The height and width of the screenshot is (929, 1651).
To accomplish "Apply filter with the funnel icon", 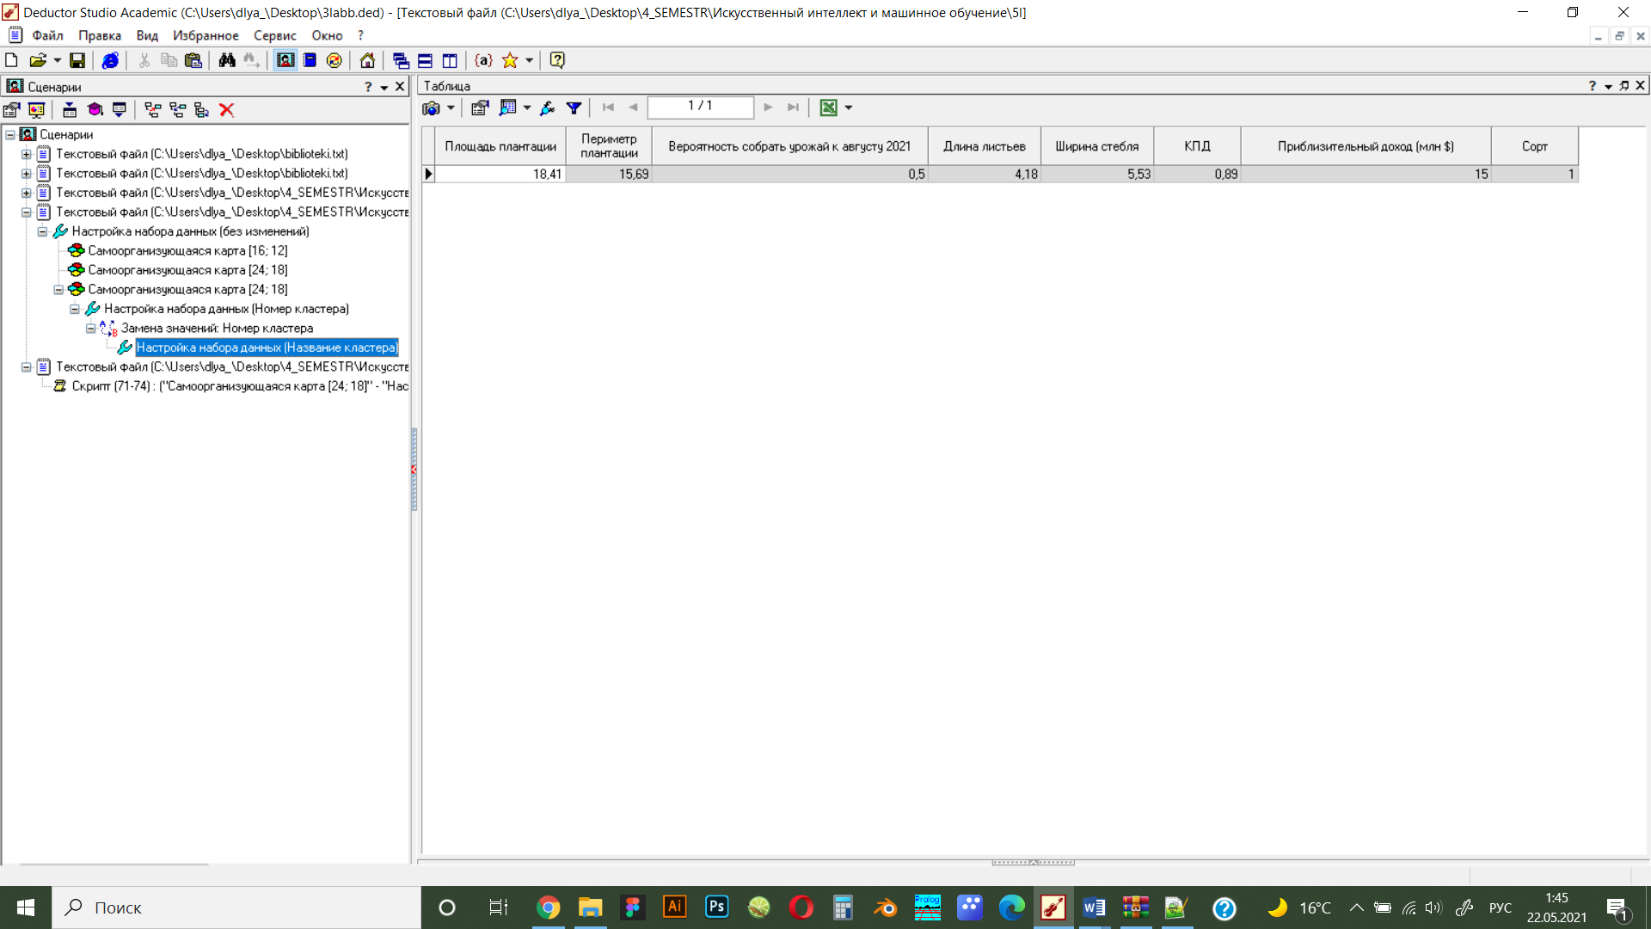I will (574, 108).
